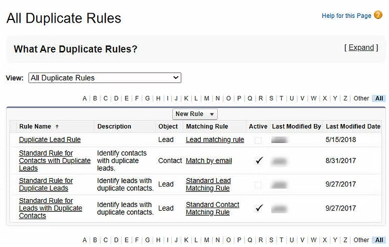The height and width of the screenshot is (247, 389).
Task: Expand the What Are Duplicate Rules section
Action: [x=361, y=47]
